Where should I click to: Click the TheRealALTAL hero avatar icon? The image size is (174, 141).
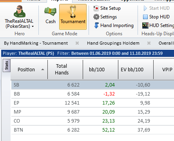(x=20, y=11)
